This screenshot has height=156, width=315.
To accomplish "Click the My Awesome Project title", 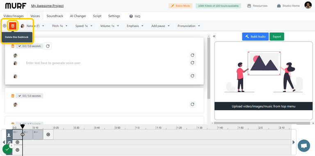I will 48,6.
